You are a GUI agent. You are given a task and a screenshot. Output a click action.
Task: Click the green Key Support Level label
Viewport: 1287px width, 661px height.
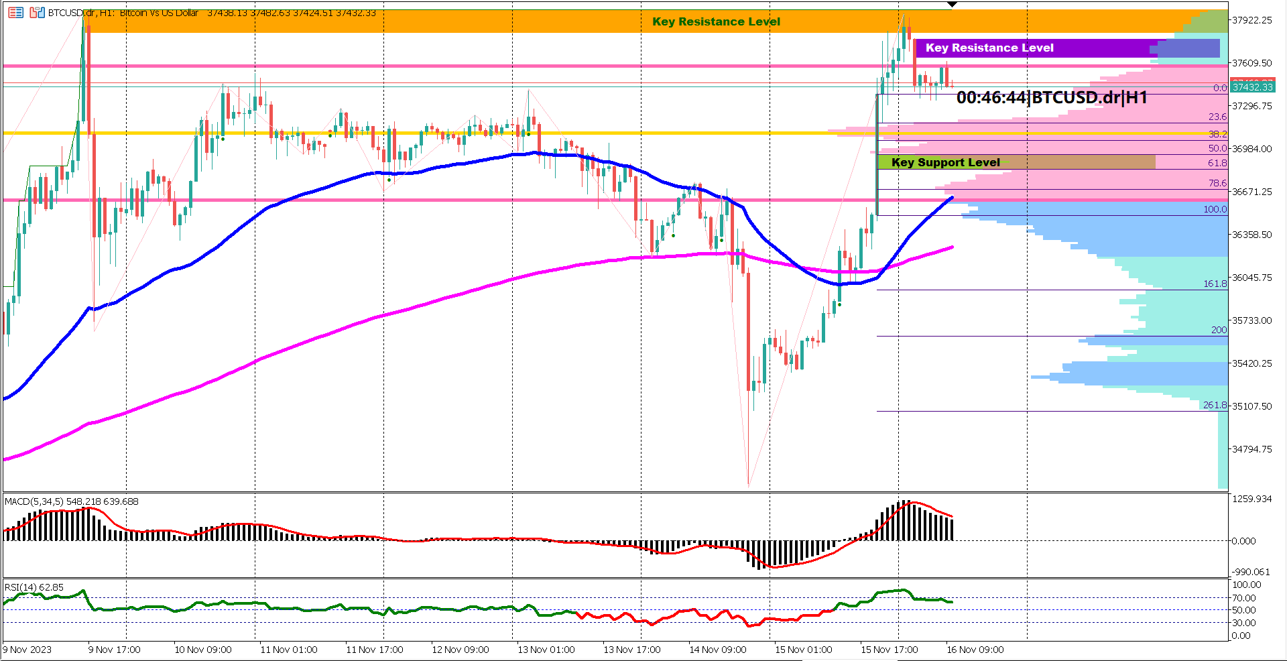click(945, 162)
